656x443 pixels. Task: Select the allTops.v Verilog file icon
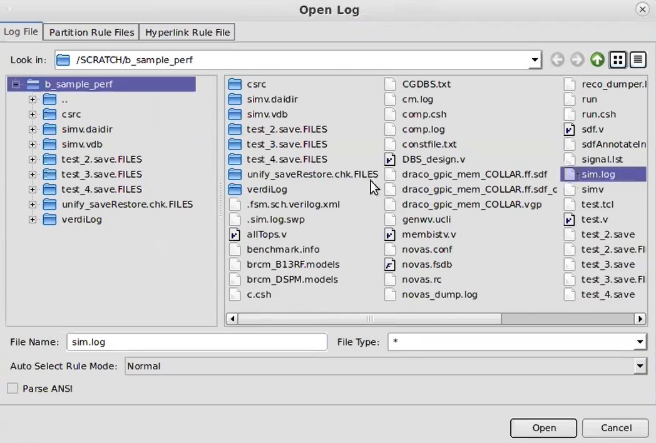tap(235, 235)
